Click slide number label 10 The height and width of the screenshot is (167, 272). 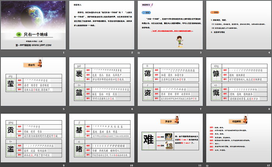tap(132, 165)
